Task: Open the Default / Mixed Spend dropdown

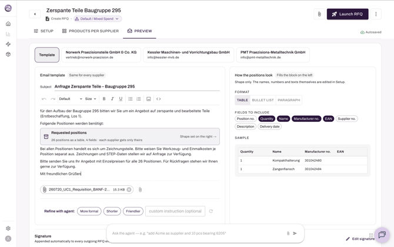Action: pyautogui.click(x=98, y=19)
